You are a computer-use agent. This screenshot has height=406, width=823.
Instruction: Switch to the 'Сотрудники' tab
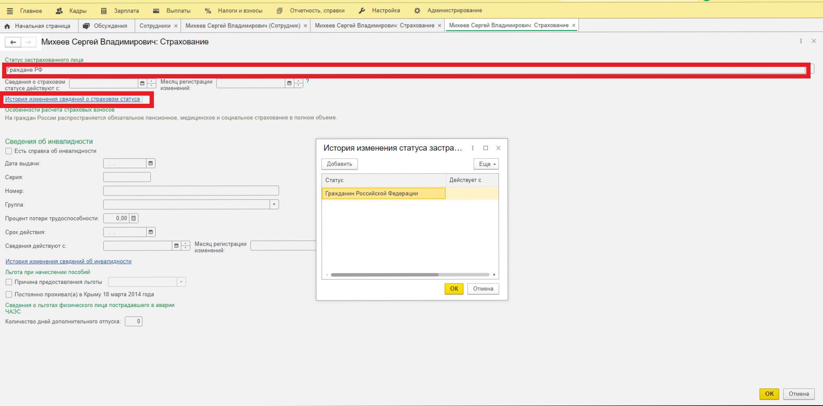[x=155, y=26]
